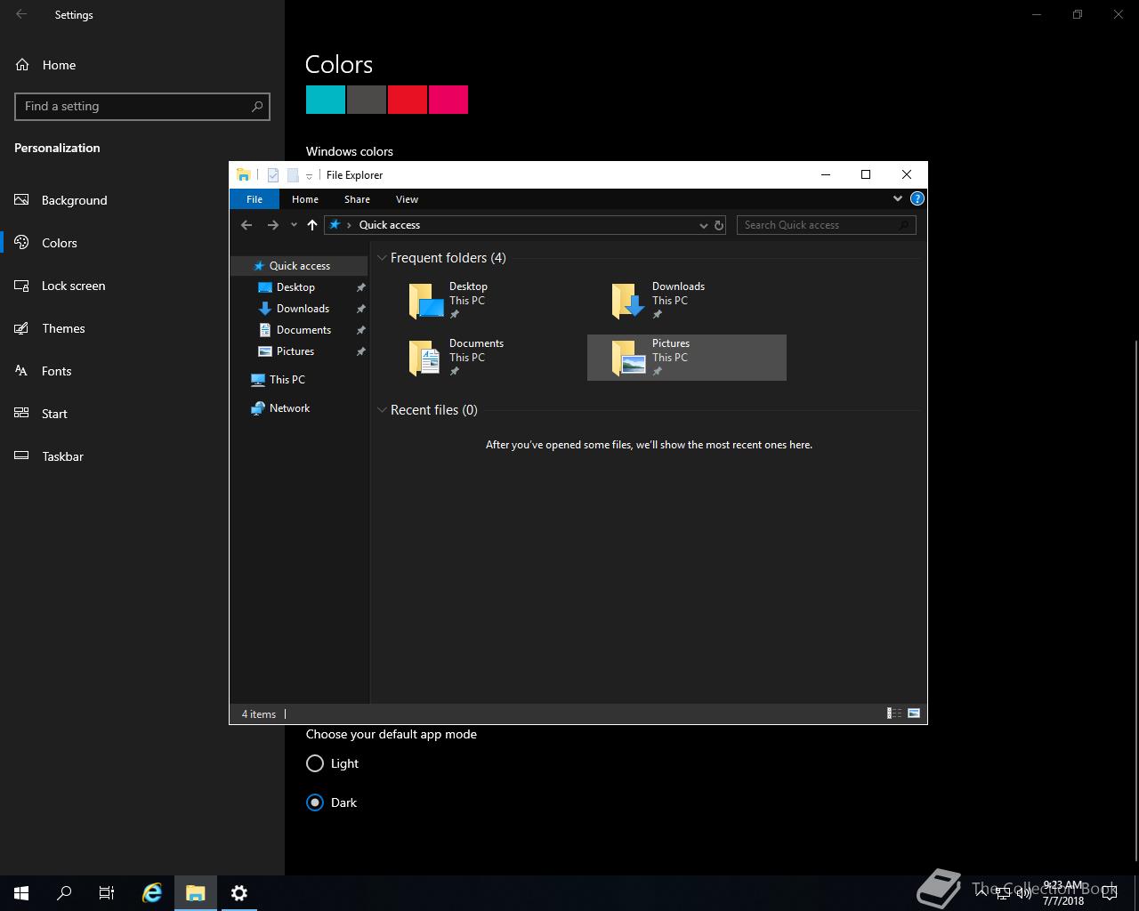Click the Find a setting search box
The height and width of the screenshot is (911, 1139).
[142, 107]
